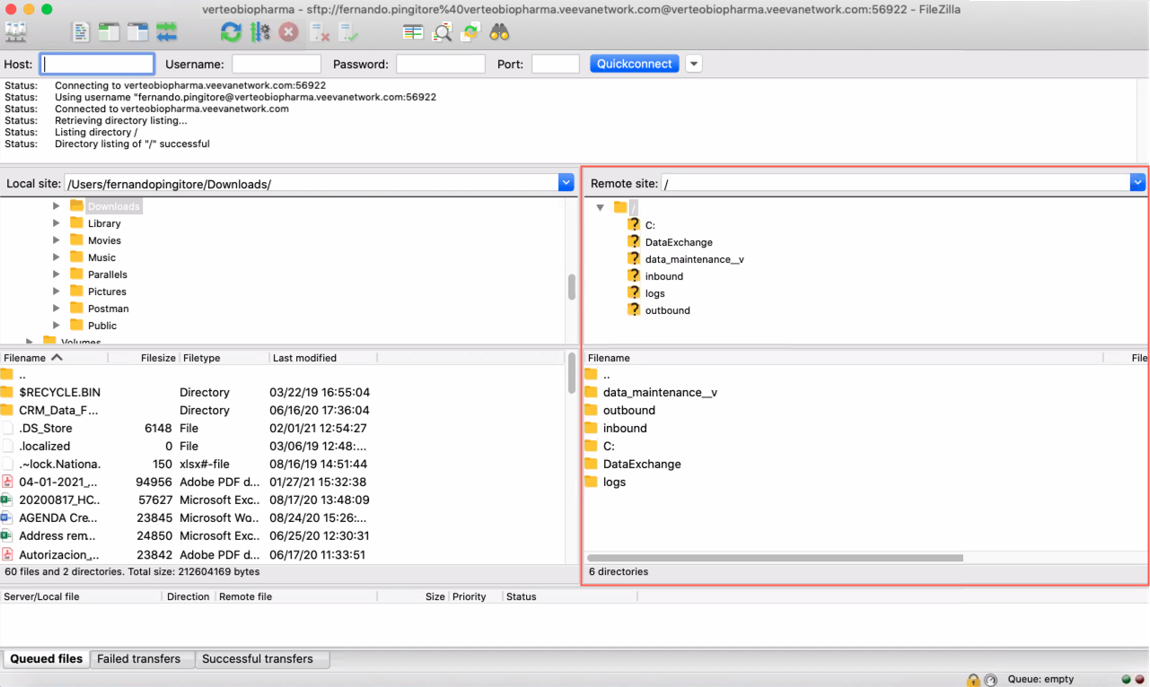Screen dimensions: 1150x687
Task: Focus the Port input field
Action: (x=556, y=64)
